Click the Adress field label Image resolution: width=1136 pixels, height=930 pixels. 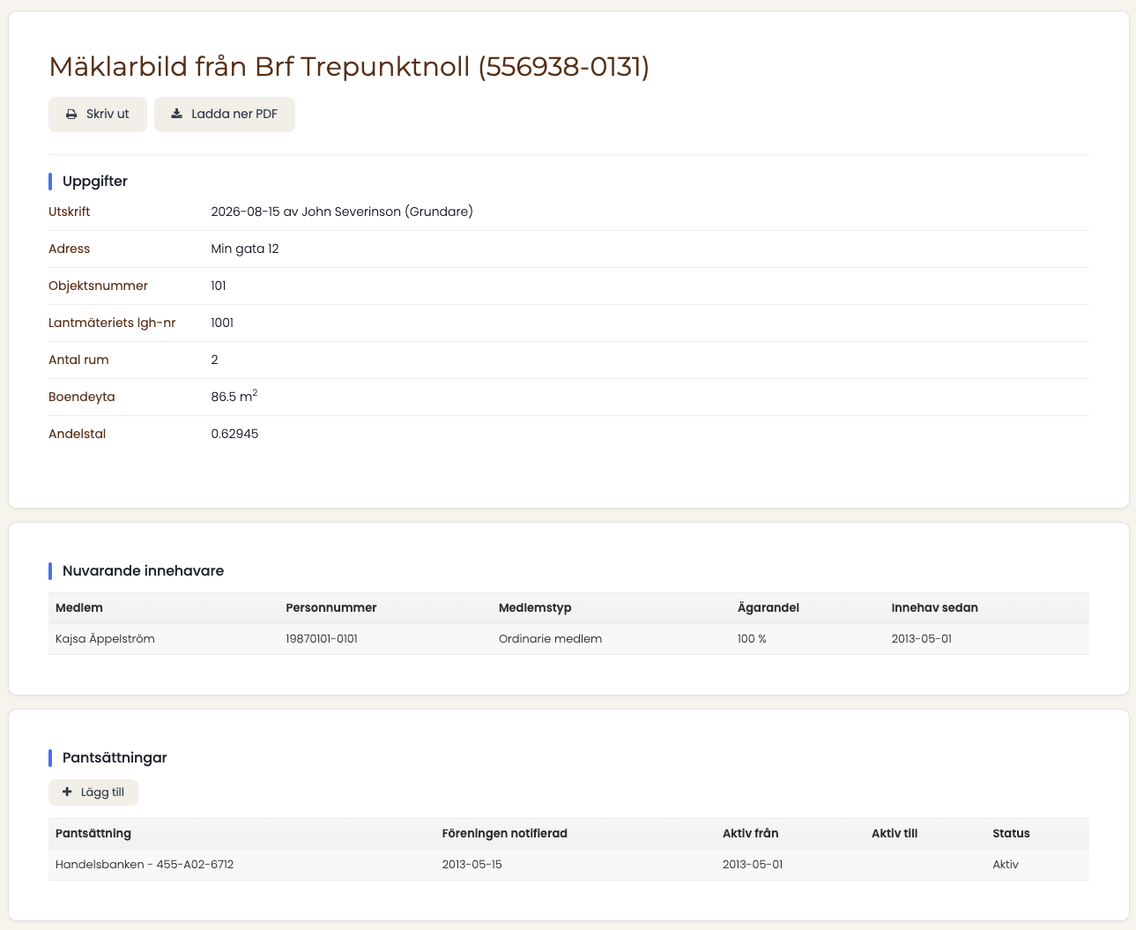[x=70, y=249]
